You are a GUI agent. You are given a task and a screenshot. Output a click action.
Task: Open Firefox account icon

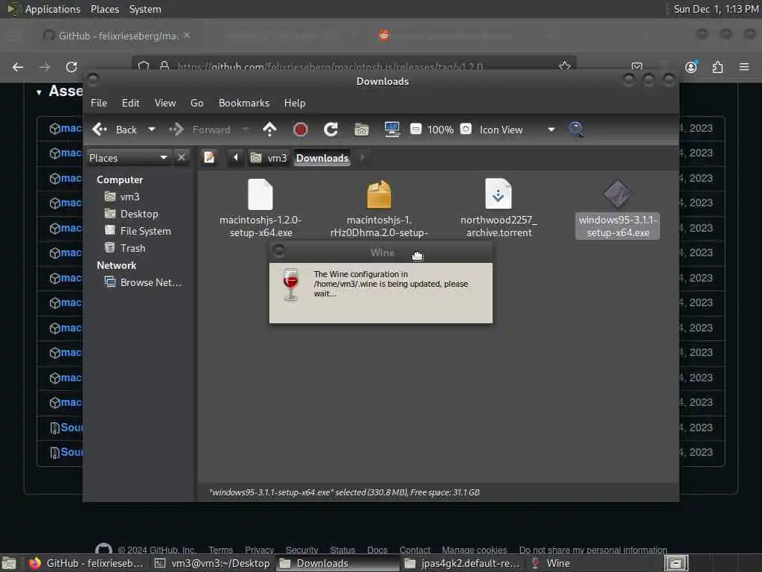pyautogui.click(x=691, y=66)
